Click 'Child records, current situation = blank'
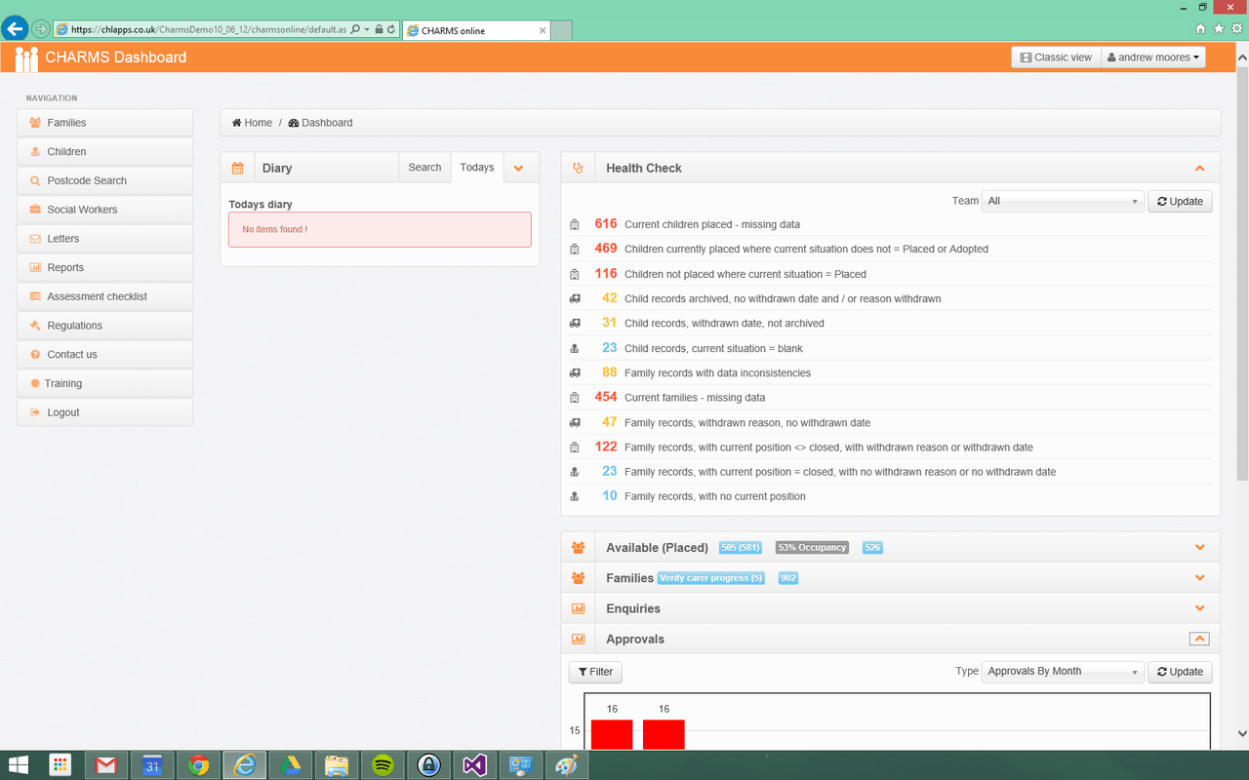 (713, 348)
